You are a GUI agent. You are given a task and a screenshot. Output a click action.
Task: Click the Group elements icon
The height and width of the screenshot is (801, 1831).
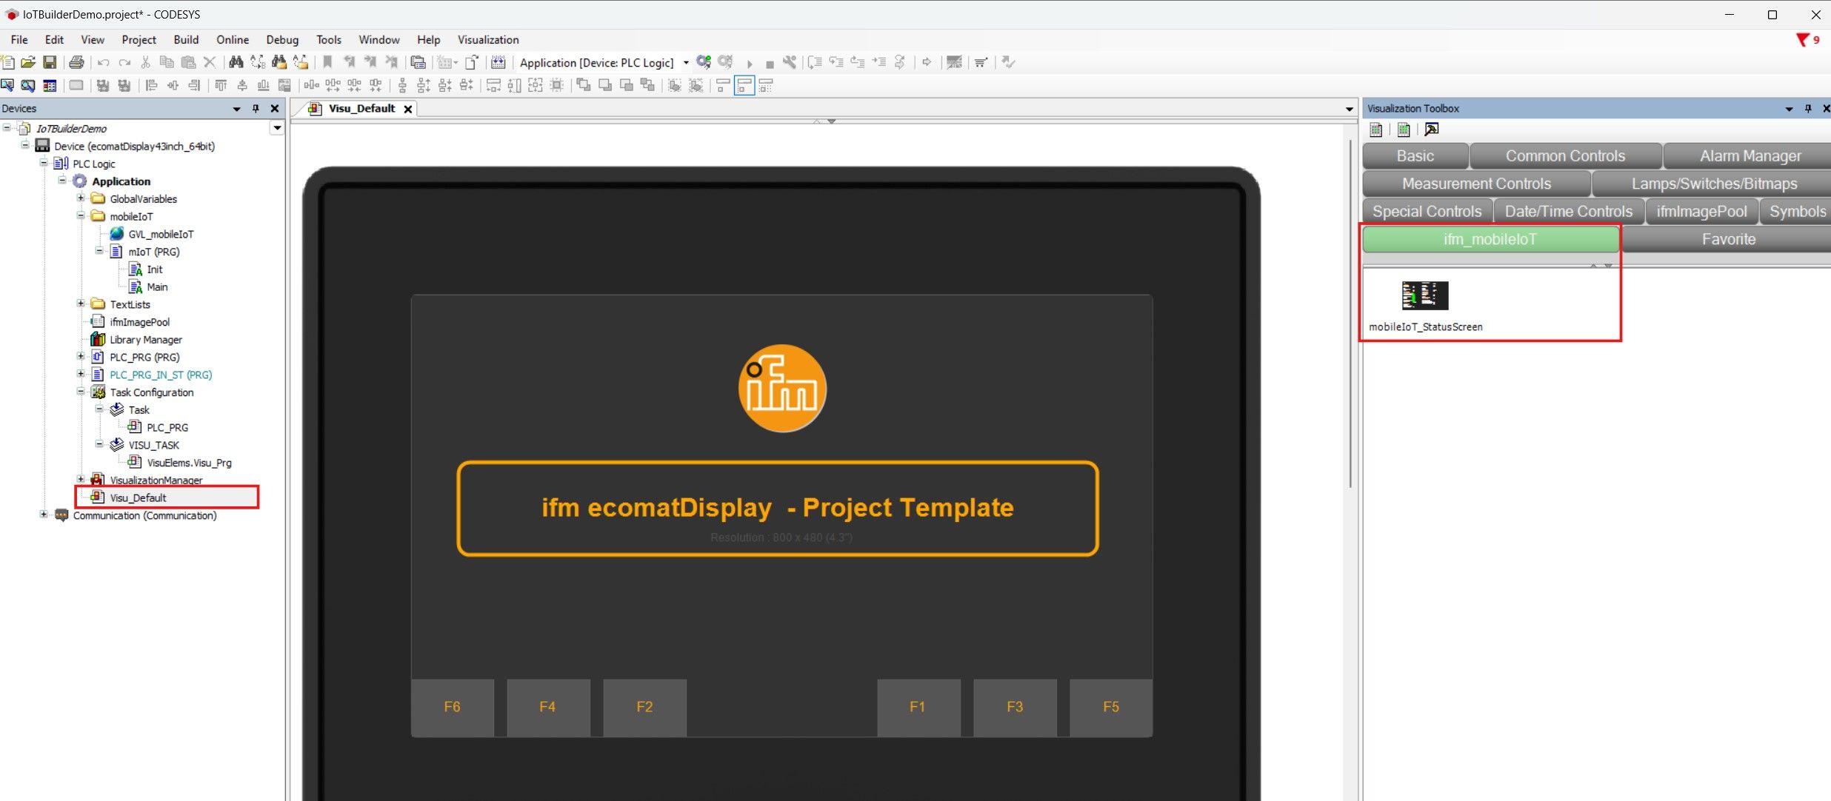pos(675,85)
